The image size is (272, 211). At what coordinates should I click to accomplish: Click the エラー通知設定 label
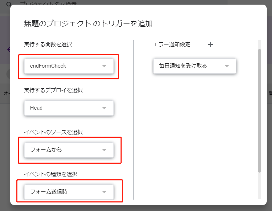point(172,44)
